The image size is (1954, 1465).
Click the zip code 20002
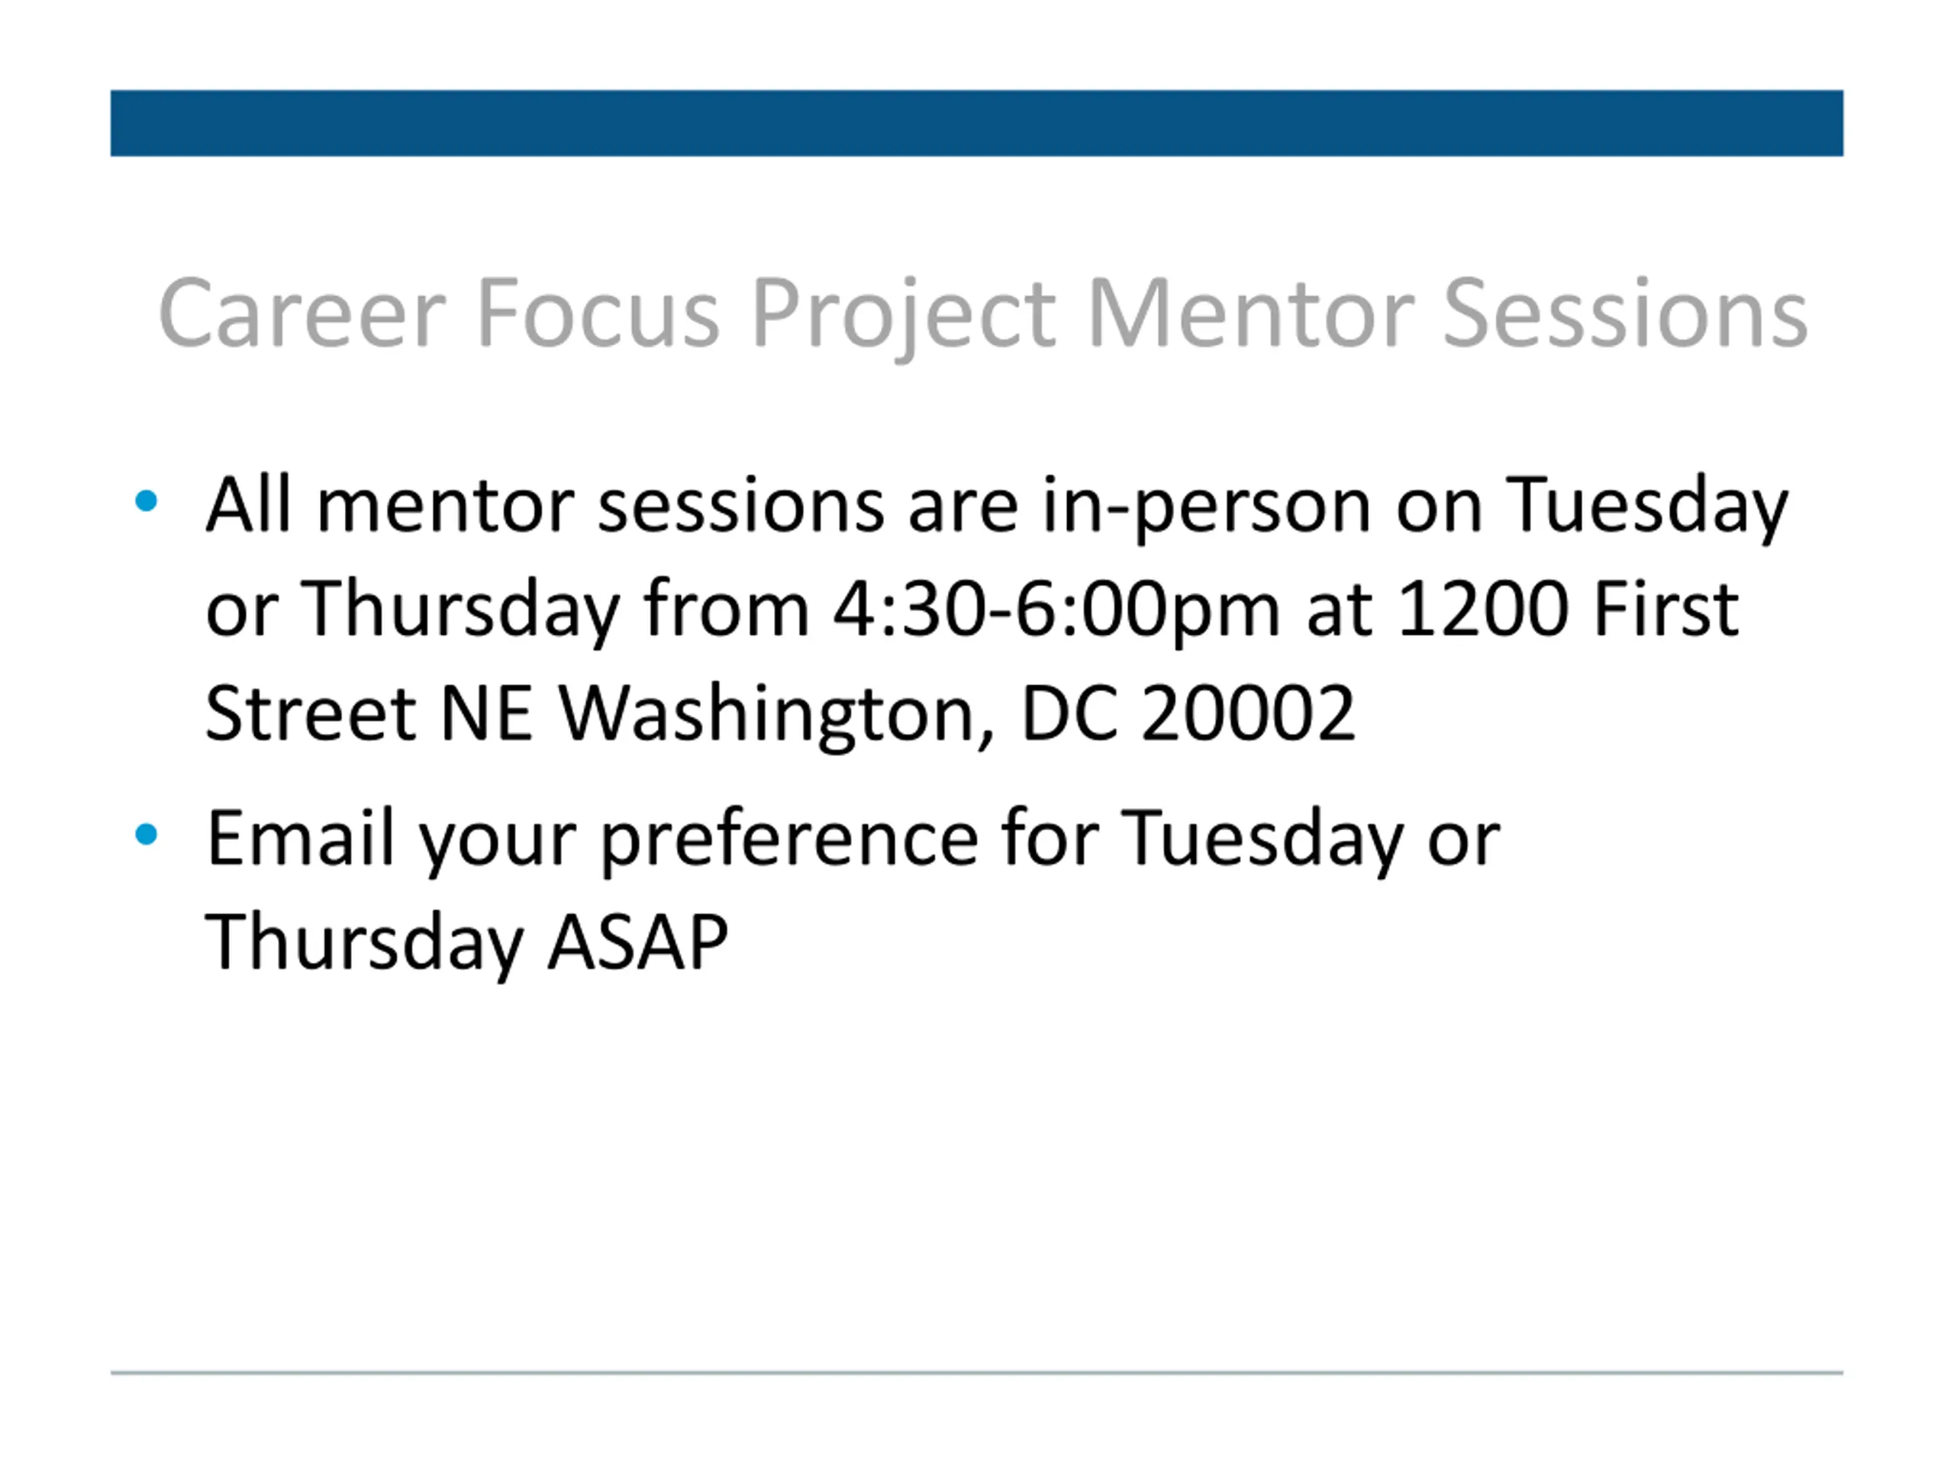[1247, 713]
